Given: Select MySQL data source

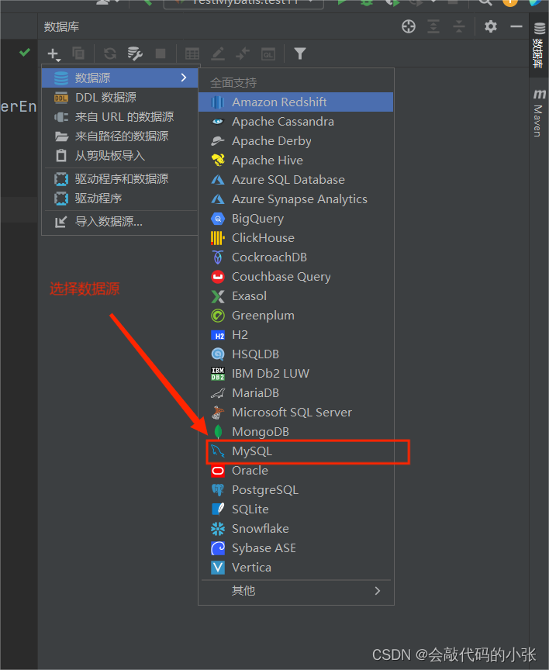Looking at the screenshot, I should 295,451.
